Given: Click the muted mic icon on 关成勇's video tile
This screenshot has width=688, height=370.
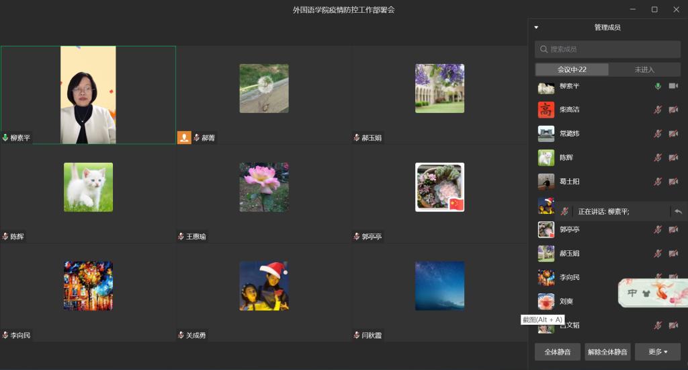Looking at the screenshot, I should pyautogui.click(x=181, y=334).
